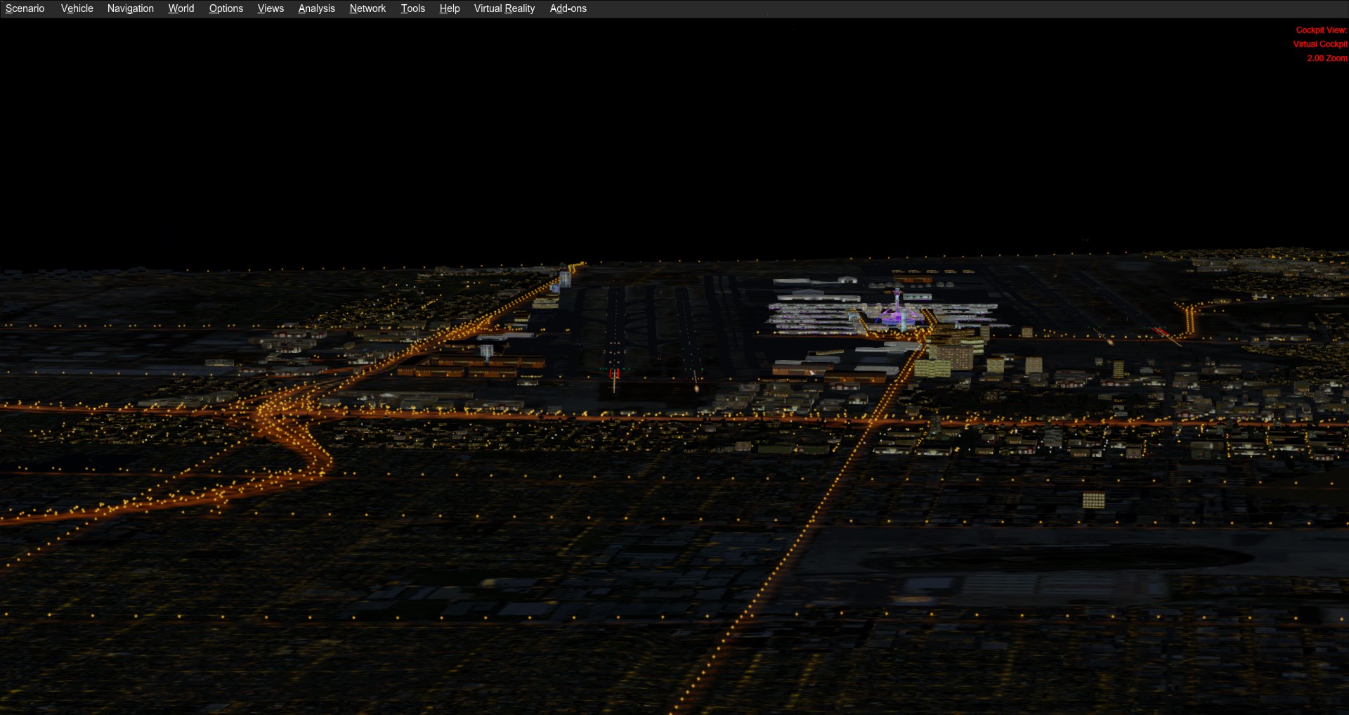Click the isolated lit building at lower right
1349x715 pixels.
point(1093,500)
